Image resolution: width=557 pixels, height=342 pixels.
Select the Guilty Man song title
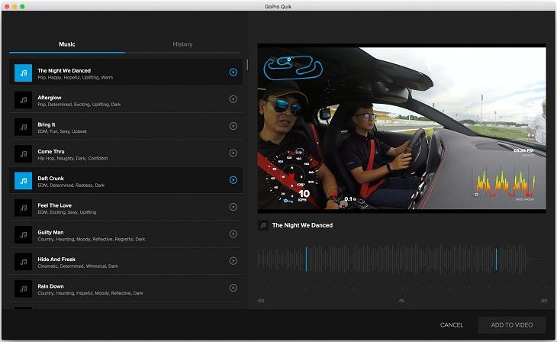point(50,233)
